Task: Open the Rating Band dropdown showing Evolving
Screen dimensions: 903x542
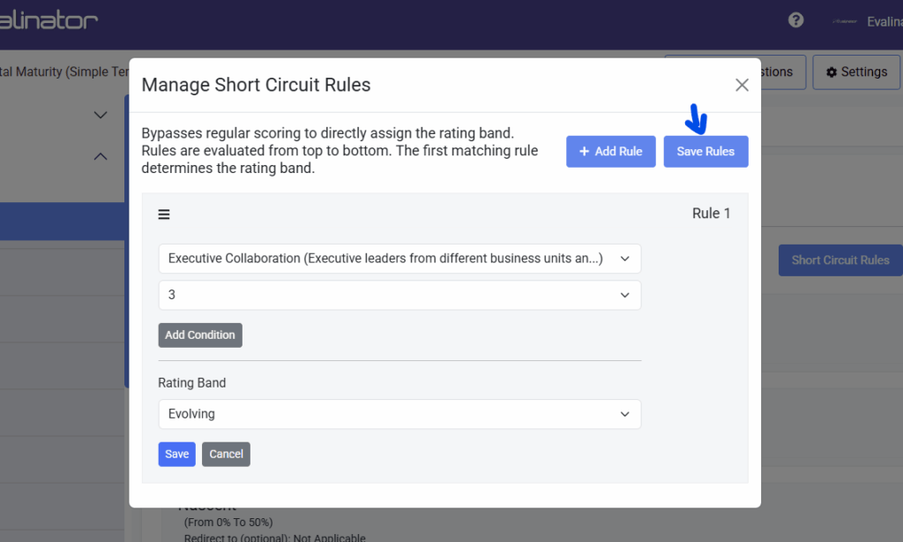Action: coord(399,414)
